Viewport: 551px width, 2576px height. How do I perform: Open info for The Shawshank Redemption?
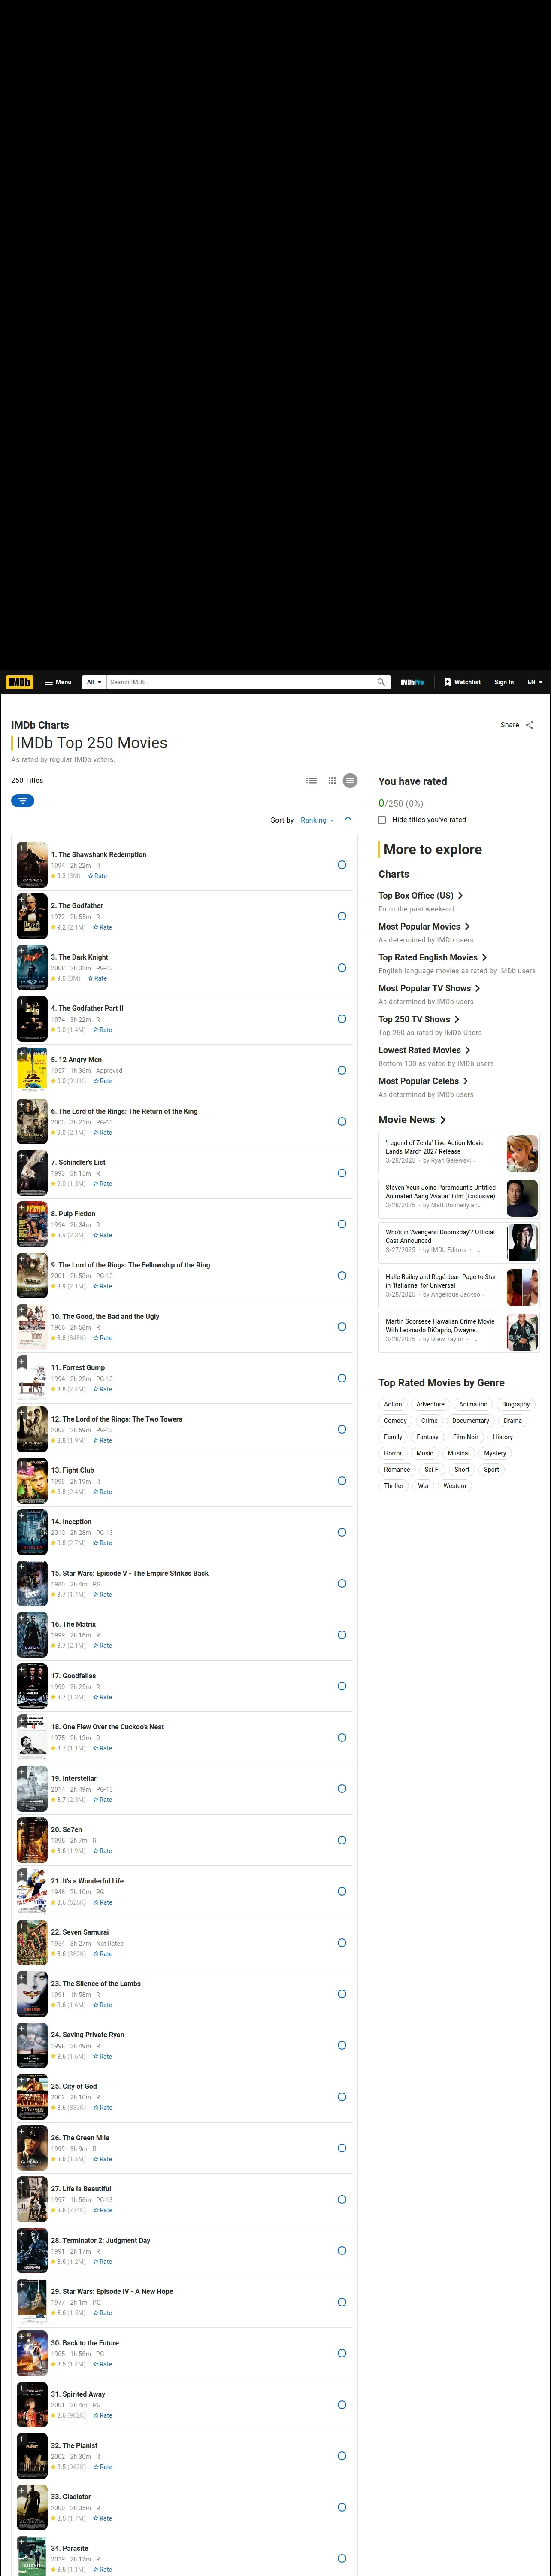(342, 865)
